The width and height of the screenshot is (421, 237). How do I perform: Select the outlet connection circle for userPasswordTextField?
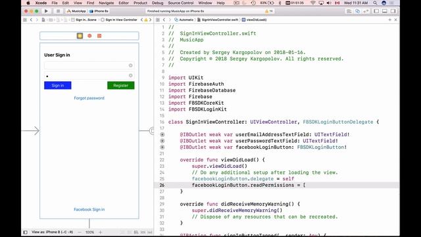pos(162,141)
